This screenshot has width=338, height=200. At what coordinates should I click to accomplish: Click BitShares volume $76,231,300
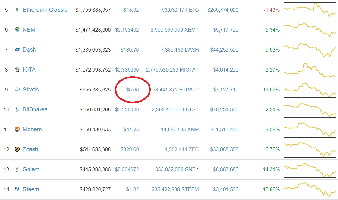click(x=224, y=109)
